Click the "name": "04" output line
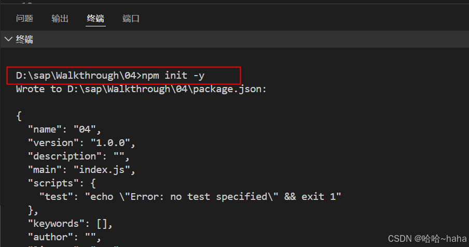 64,129
